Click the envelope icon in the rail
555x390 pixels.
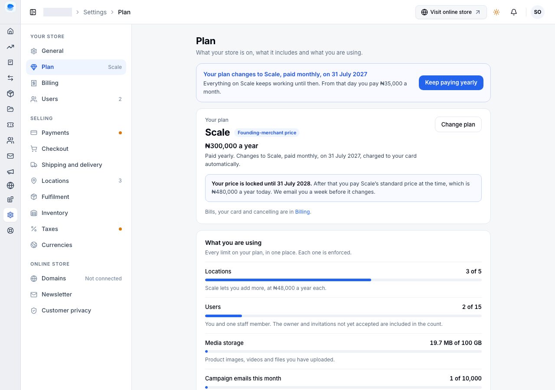pyautogui.click(x=10, y=156)
